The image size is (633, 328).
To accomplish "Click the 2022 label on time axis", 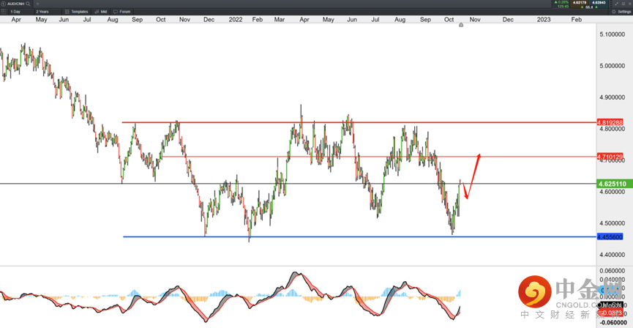I will click(x=236, y=19).
